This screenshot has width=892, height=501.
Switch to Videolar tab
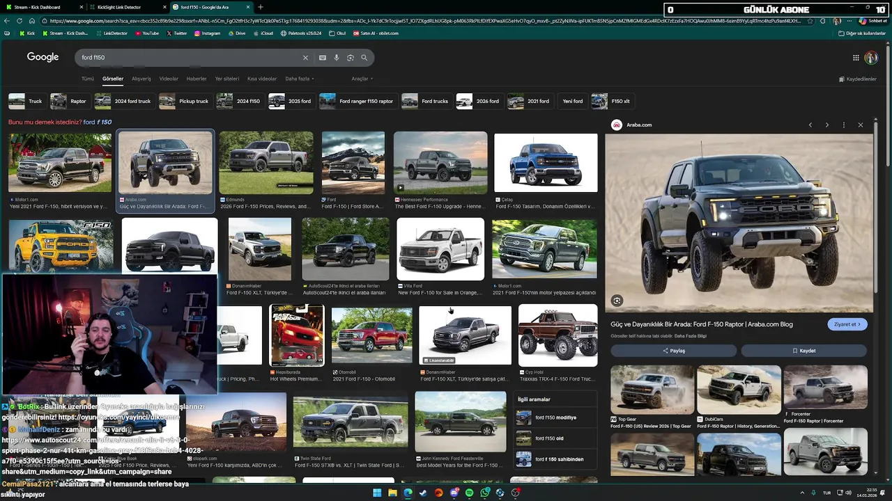169,79
